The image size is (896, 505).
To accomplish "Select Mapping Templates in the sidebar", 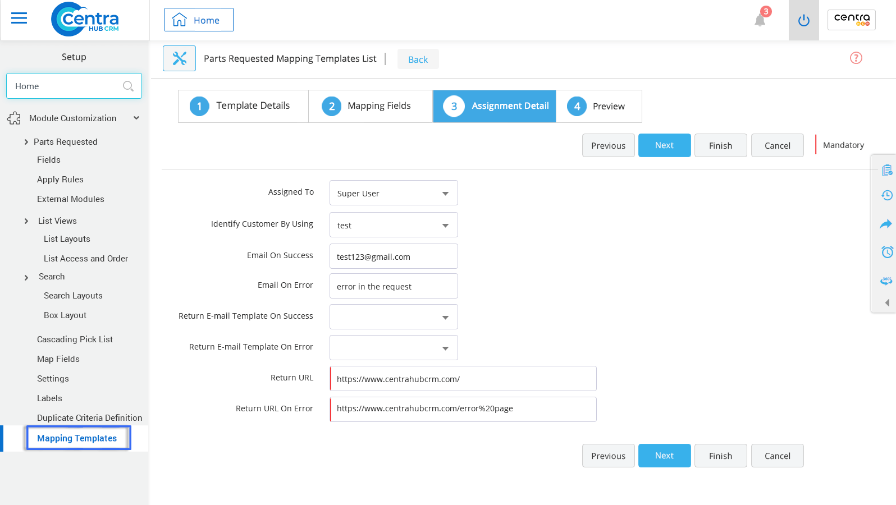I will 77,438.
